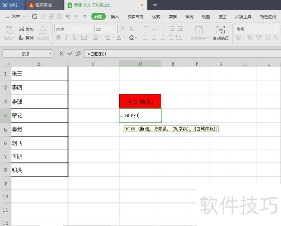Open the 文件 file menu

[x=15, y=16]
